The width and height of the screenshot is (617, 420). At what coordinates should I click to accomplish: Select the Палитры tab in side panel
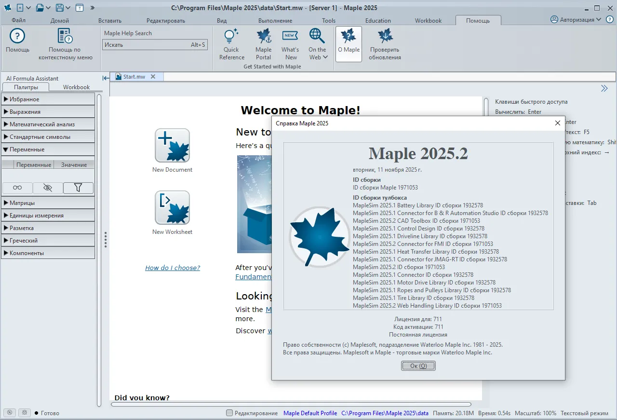point(26,87)
